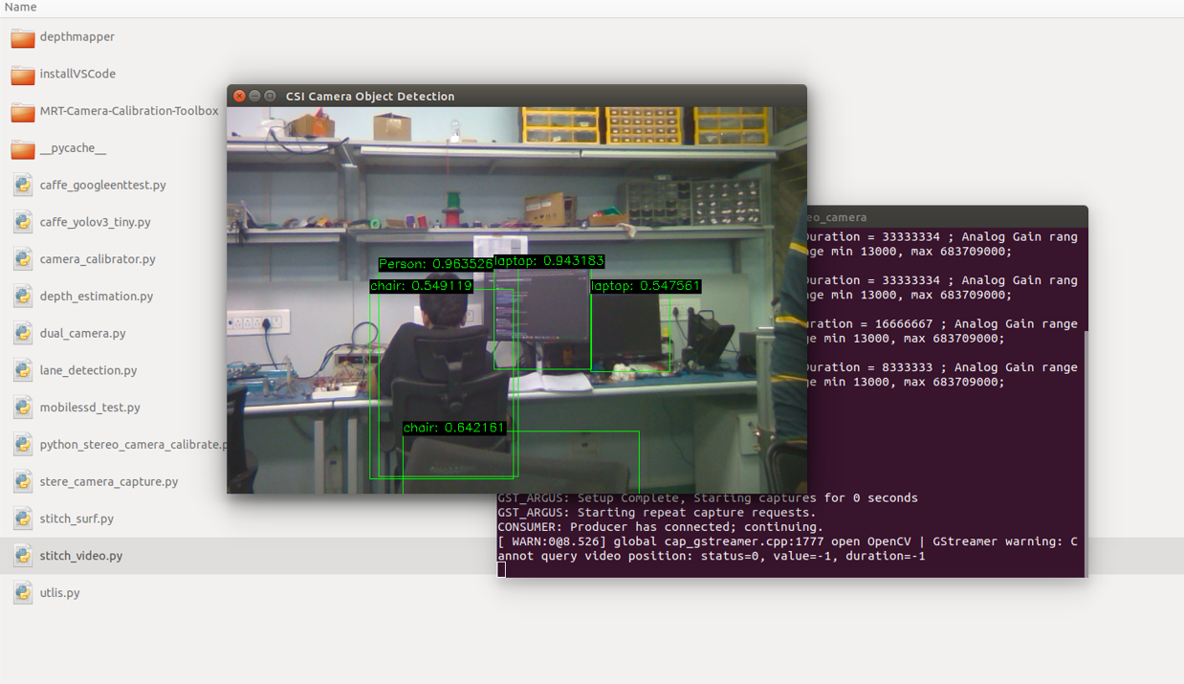Click the stitch_surf.py file

click(77, 519)
